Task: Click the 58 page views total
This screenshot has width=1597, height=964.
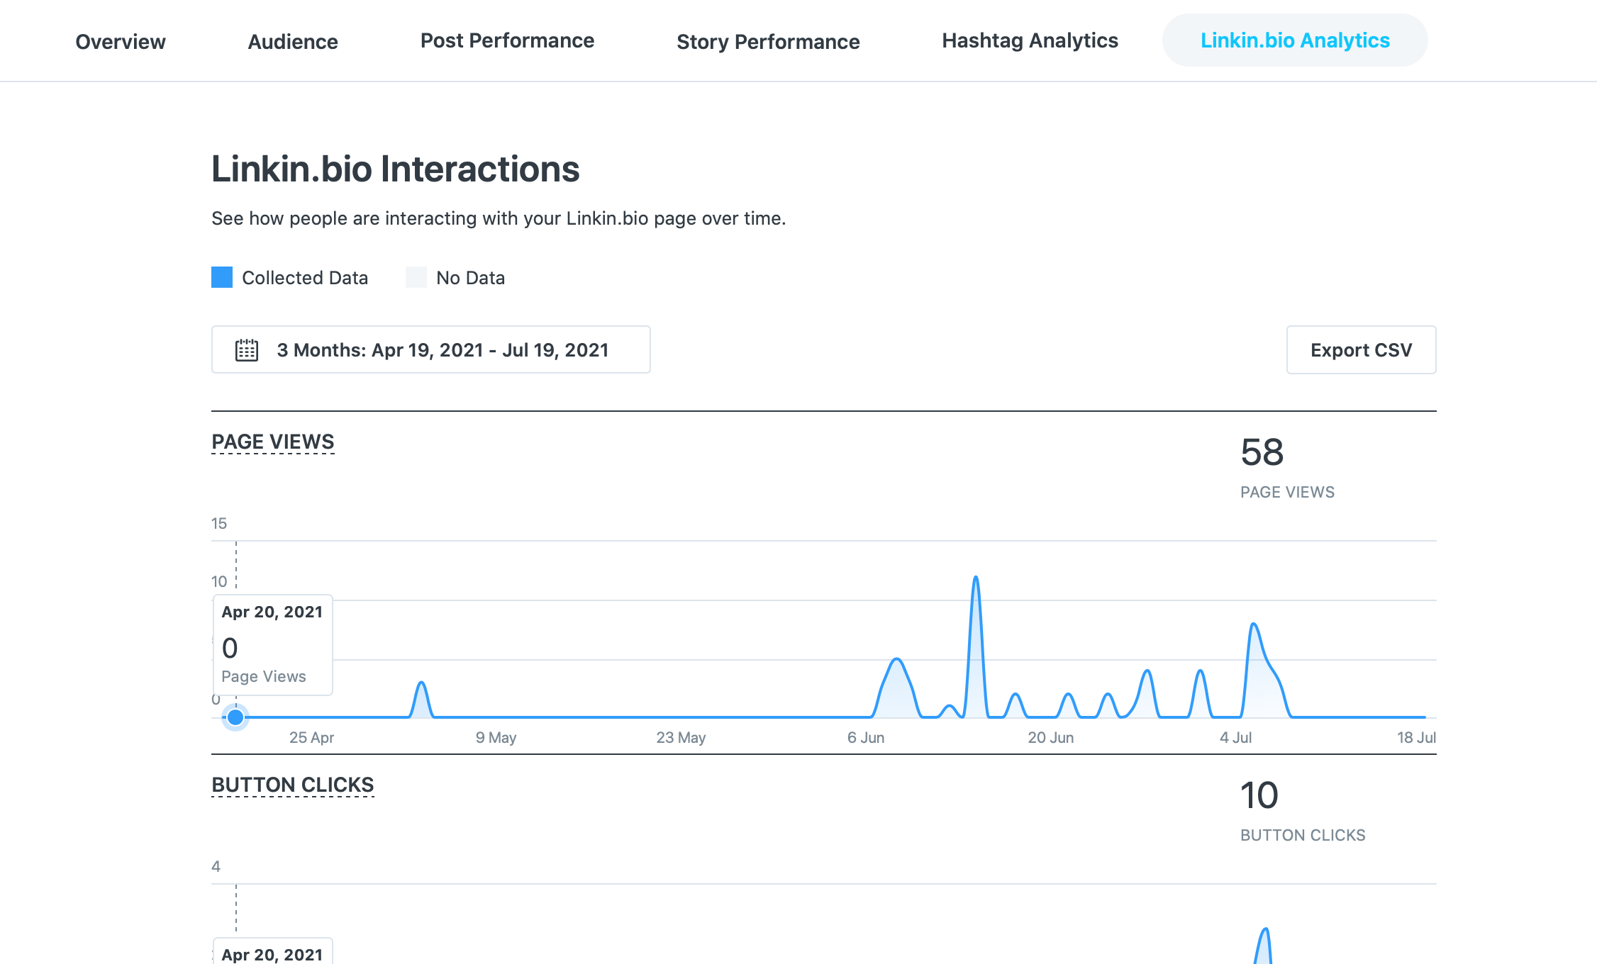Action: point(1262,452)
